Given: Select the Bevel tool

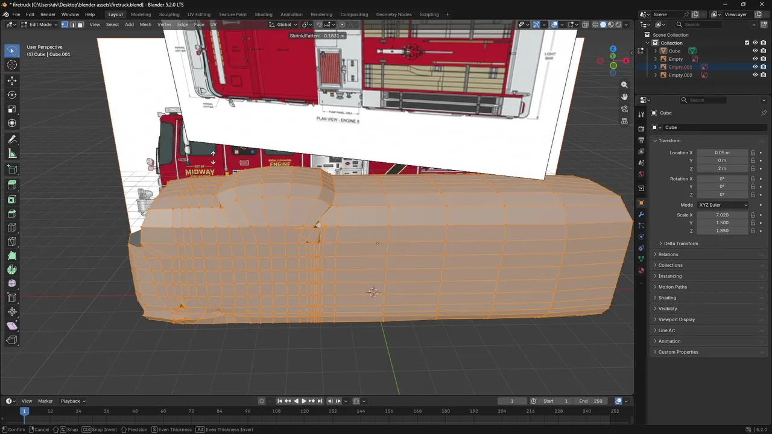Looking at the screenshot, I should click(12, 213).
